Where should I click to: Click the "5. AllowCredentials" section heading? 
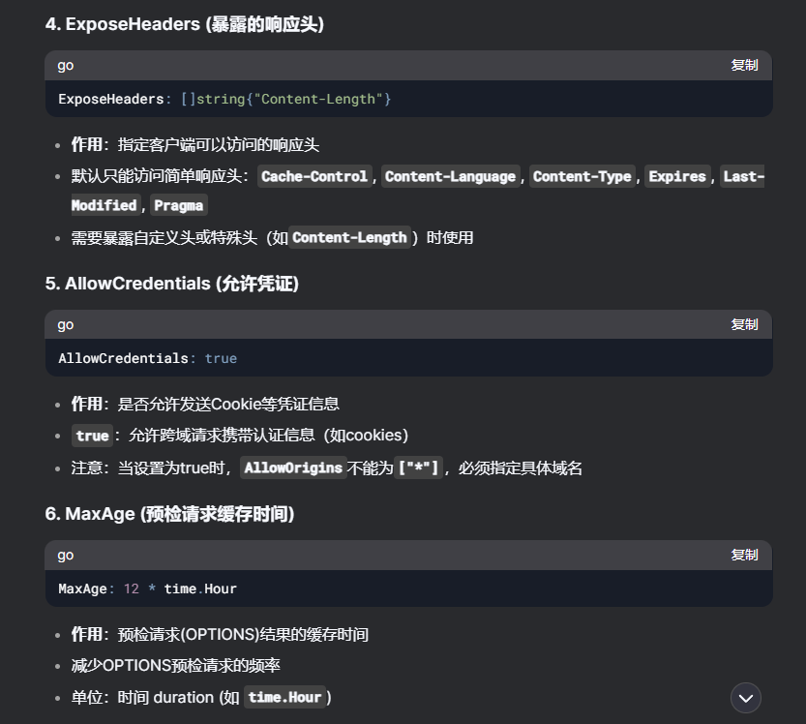click(172, 284)
